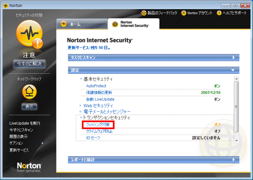
Task: Click 設定していません ID セーフ status
Action: pos(206,138)
